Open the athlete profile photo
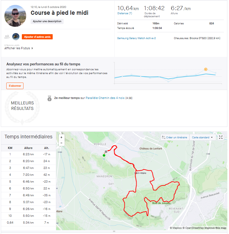The image size is (229, 234). [x=15, y=16]
